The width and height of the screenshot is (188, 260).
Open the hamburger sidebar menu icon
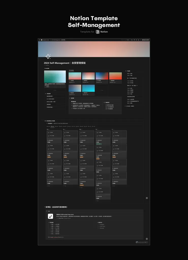pos(40,40)
